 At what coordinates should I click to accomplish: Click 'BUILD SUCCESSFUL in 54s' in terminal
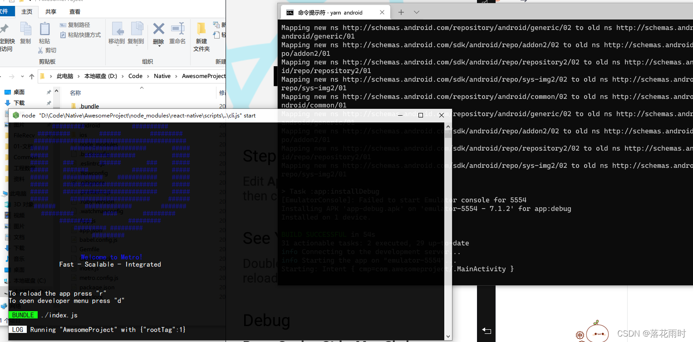[328, 235]
